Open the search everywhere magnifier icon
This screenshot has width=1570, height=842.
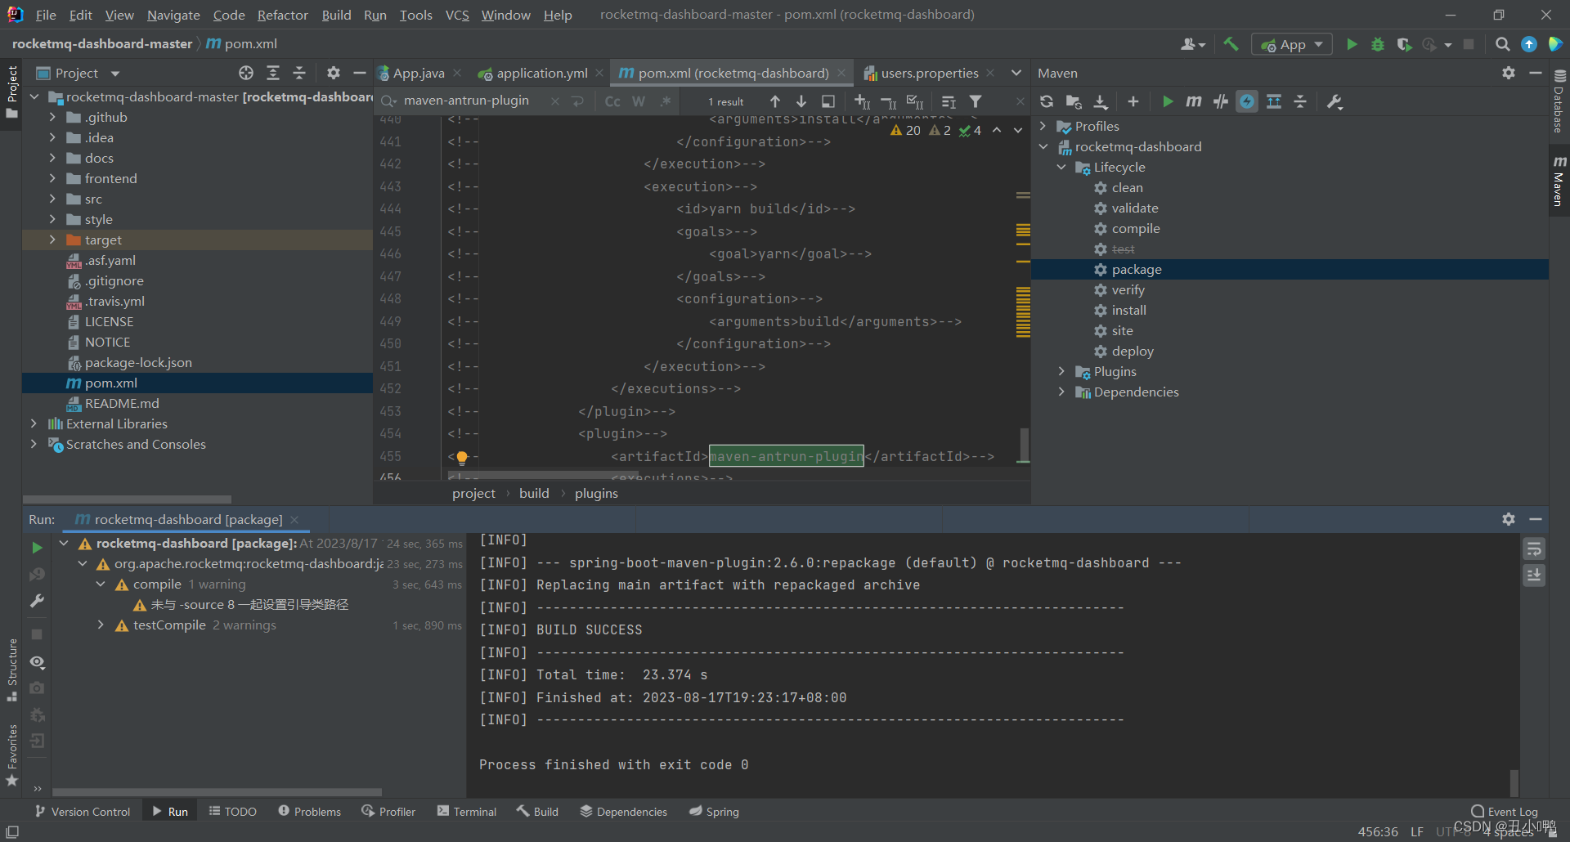1502,44
